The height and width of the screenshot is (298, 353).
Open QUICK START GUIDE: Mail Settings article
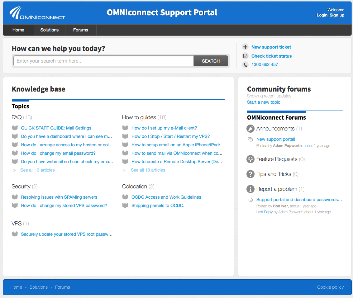pyautogui.click(x=56, y=128)
